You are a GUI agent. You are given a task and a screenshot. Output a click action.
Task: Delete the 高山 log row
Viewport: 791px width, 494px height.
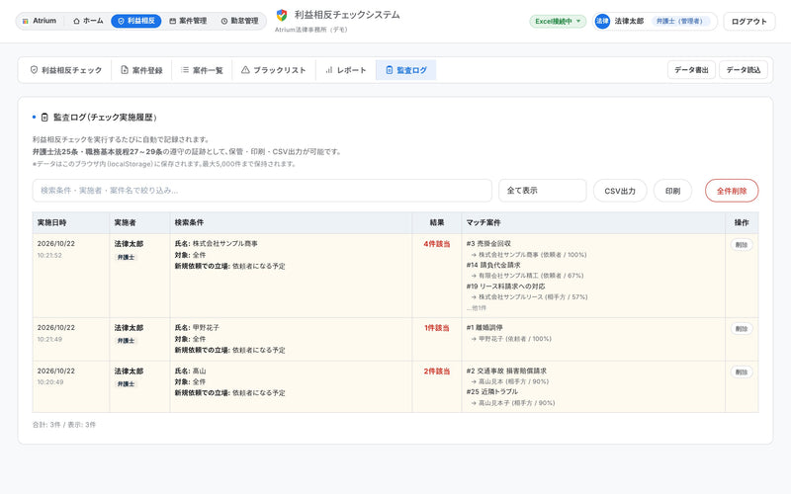741,372
